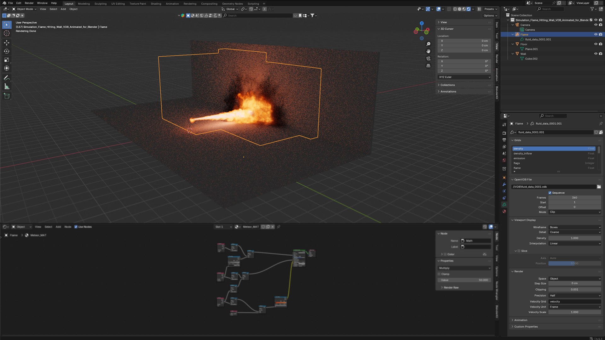
Task: Select the Move tool
Action: 7,42
